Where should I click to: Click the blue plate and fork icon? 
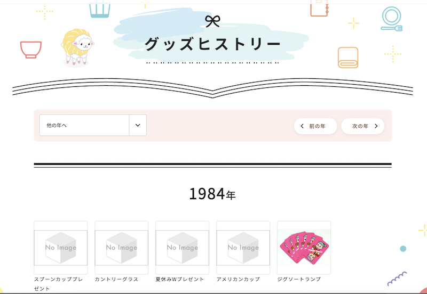pos(391,19)
